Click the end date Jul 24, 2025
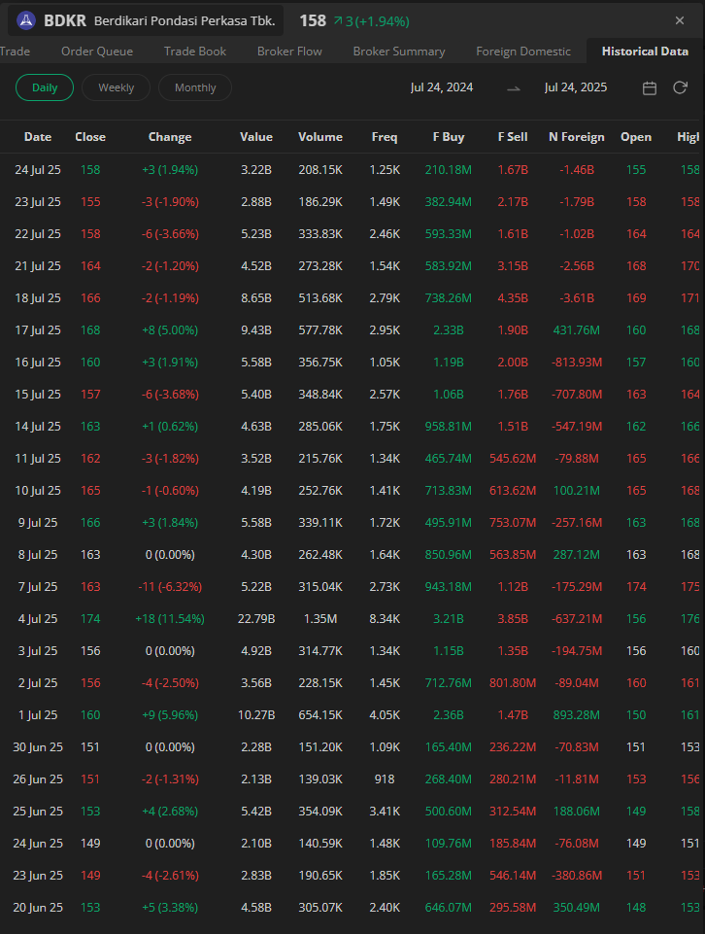Image resolution: width=705 pixels, height=934 pixels. point(575,87)
